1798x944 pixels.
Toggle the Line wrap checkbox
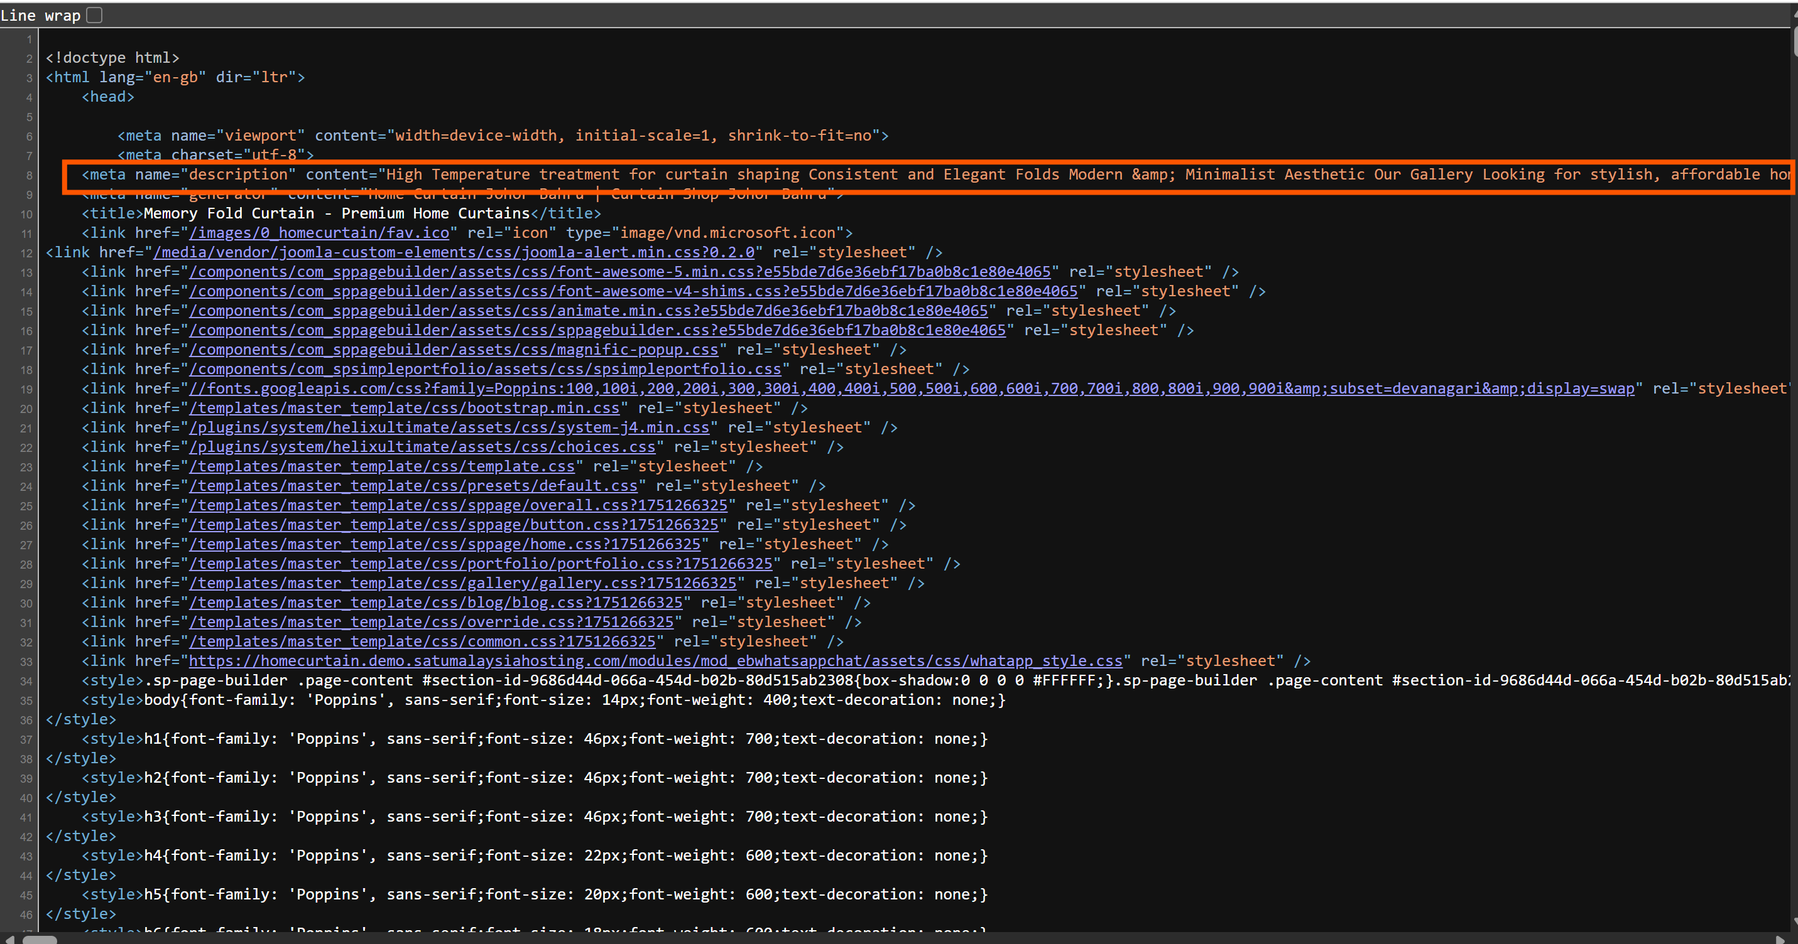(x=94, y=15)
